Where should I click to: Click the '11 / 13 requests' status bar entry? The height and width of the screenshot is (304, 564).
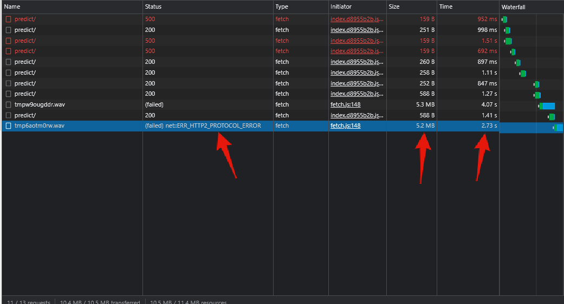(28, 302)
